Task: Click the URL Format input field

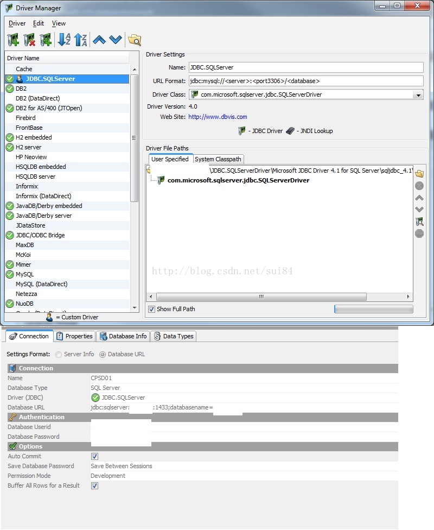Action: 305,81
